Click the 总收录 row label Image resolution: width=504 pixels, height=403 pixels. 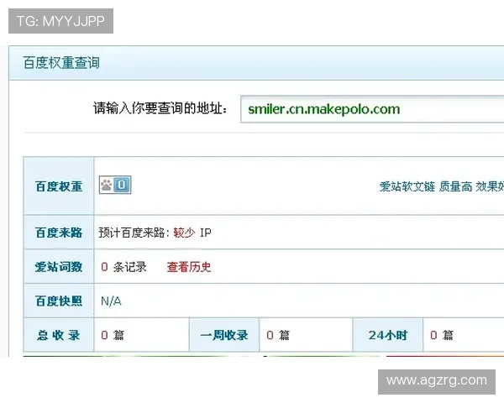59,335
